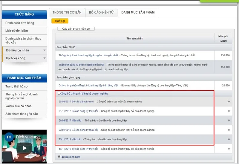Play the embedded service video
Screen dimensions: 239x164
(24, 148)
